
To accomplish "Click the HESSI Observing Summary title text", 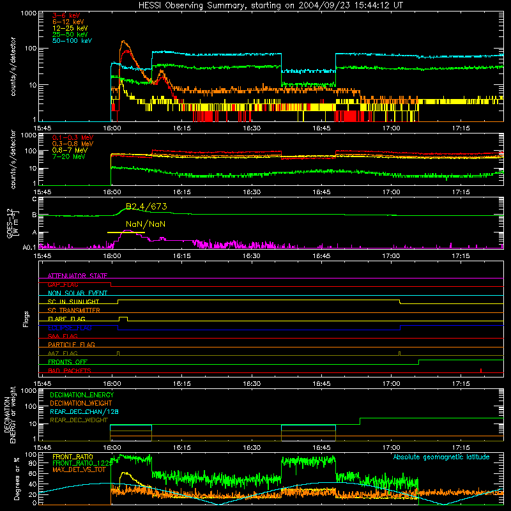I will point(270,5).
